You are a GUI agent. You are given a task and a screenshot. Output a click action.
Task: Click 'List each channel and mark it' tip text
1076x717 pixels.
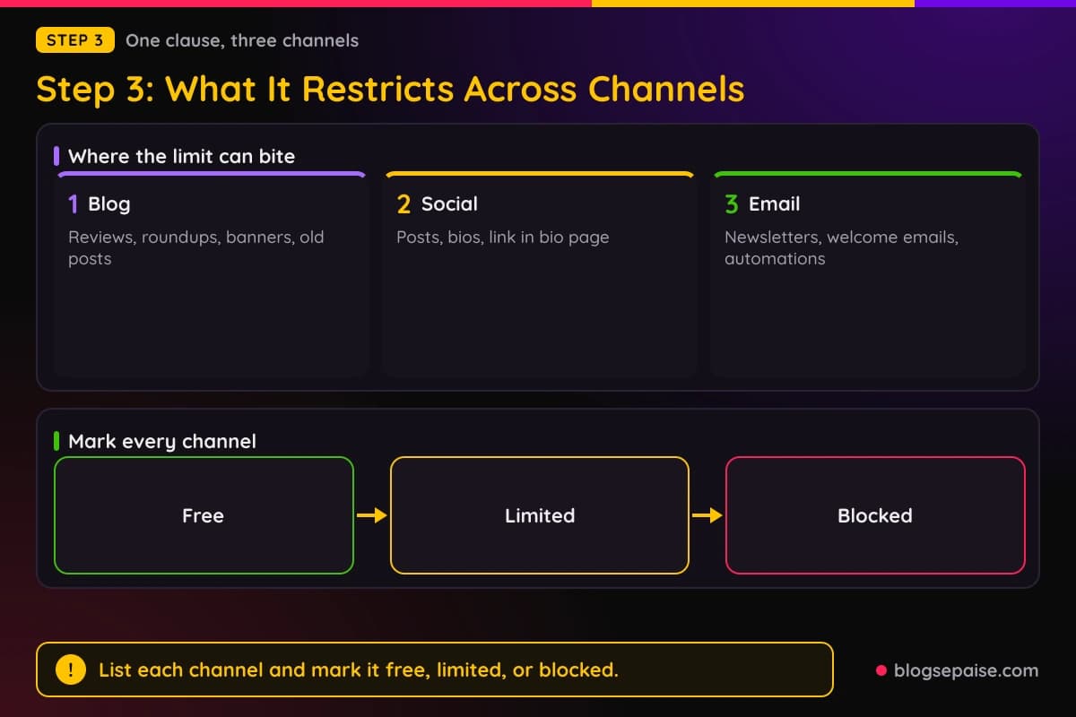(x=359, y=669)
